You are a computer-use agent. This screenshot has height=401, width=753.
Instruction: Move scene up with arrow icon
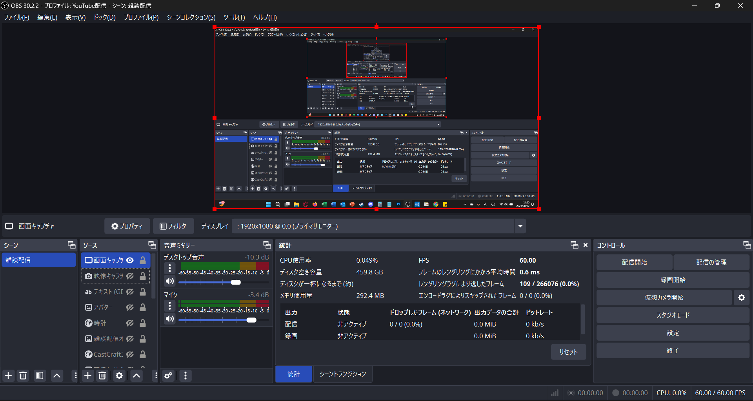pos(57,376)
